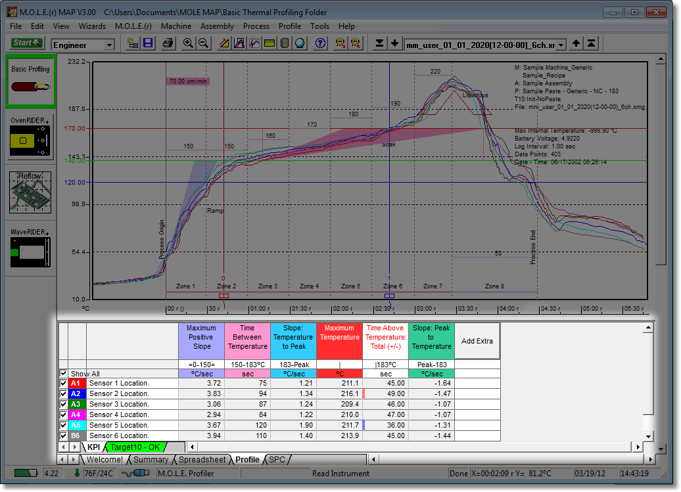The image size is (681, 492).
Task: Click the Maximum Positive Slope column header
Action: [202, 341]
